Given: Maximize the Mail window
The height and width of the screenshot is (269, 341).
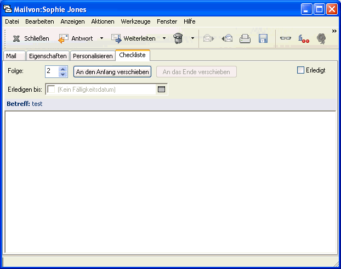Looking at the screenshot, I should pos(319,9).
